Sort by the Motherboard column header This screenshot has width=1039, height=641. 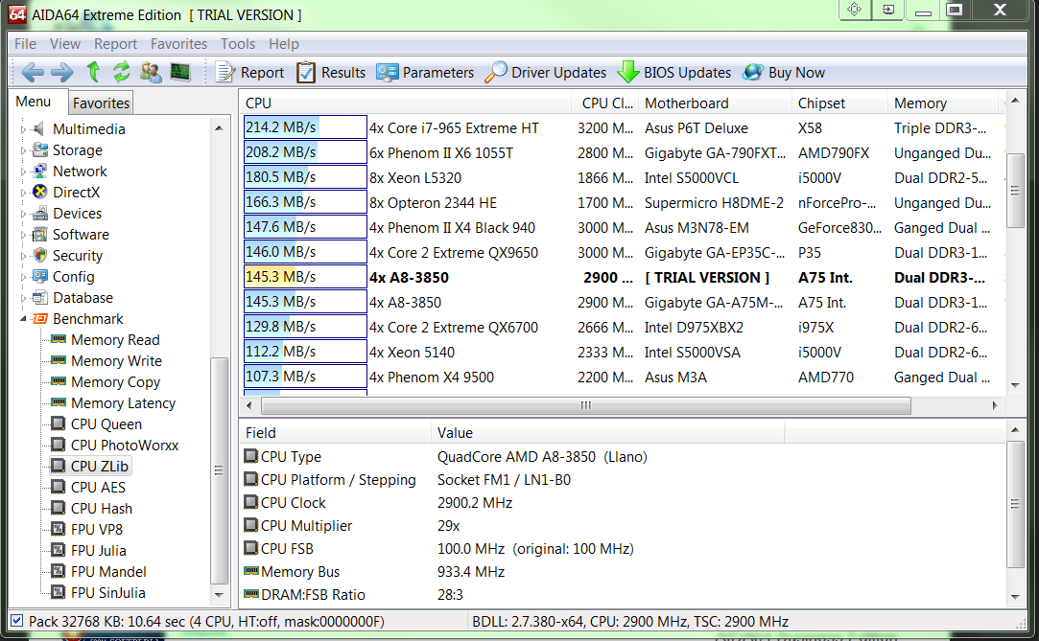715,103
